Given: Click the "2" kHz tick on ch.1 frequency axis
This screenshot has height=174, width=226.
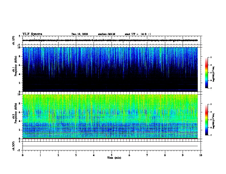Looking at the screenshot, I should click(x=20, y=83).
